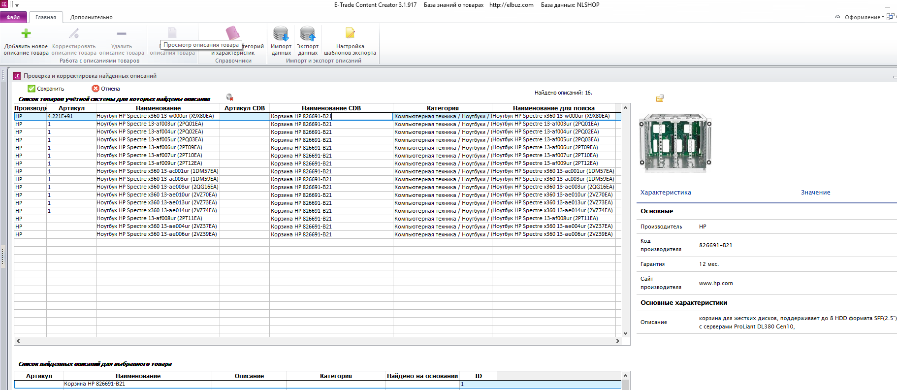897x390 pixels.
Task: Sort lower table by the Описание column header
Action: click(249, 376)
